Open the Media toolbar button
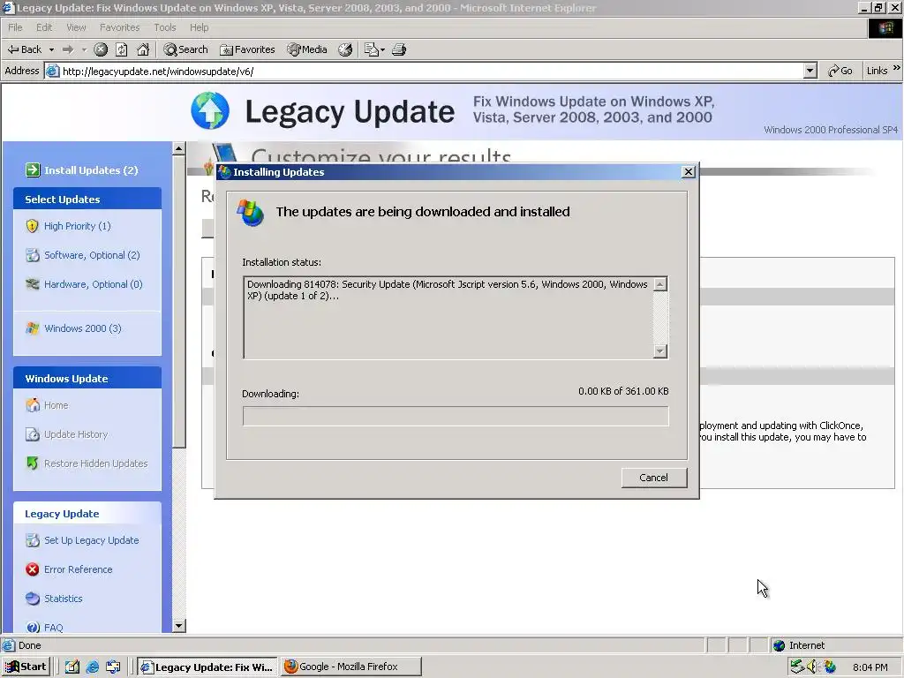 coord(307,49)
